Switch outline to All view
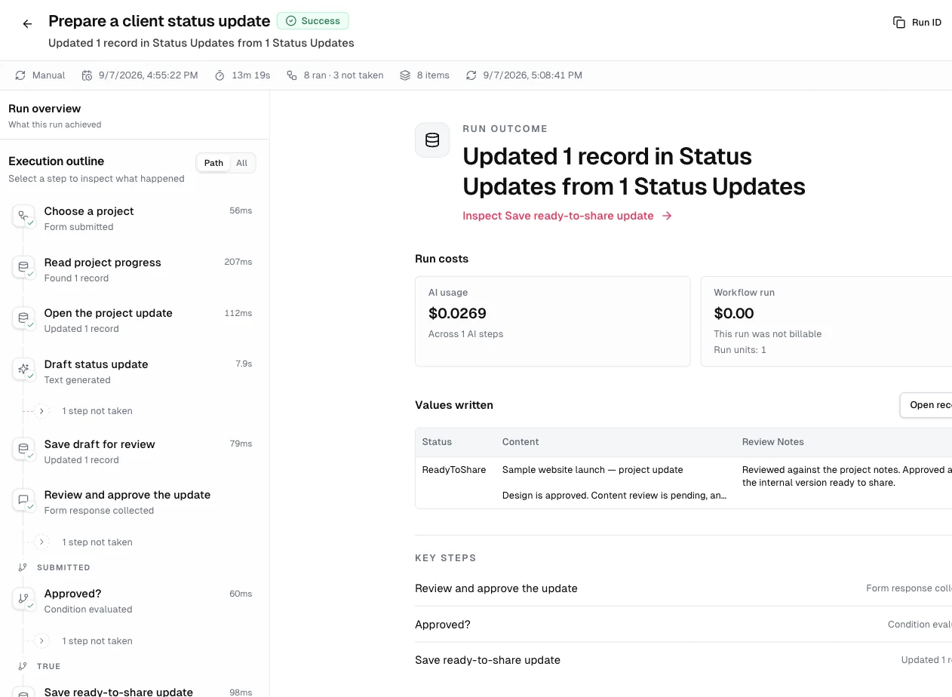952x697 pixels. pyautogui.click(x=241, y=163)
